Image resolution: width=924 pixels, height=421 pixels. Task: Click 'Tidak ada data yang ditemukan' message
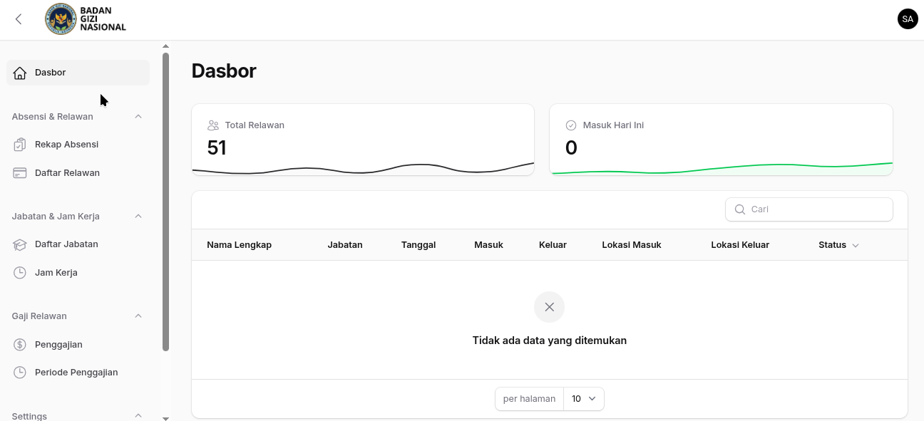(x=550, y=341)
